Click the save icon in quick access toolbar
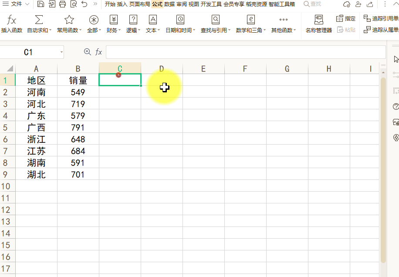Screen dimensions: 399x277 click(x=41, y=4)
